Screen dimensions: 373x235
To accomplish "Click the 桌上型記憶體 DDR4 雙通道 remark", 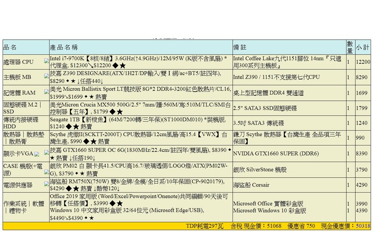I will [268, 93].
